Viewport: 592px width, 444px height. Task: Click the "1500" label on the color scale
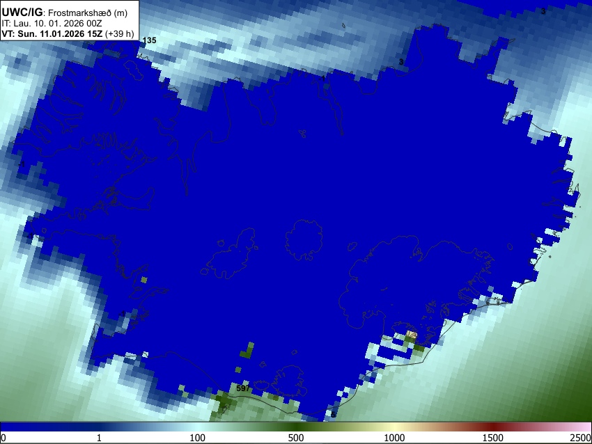492,438
